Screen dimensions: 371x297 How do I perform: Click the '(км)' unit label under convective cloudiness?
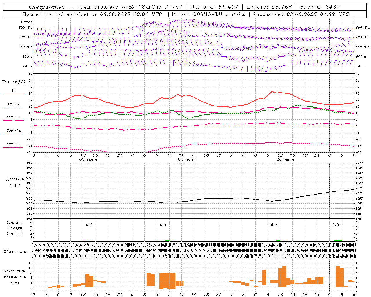coord(15,282)
